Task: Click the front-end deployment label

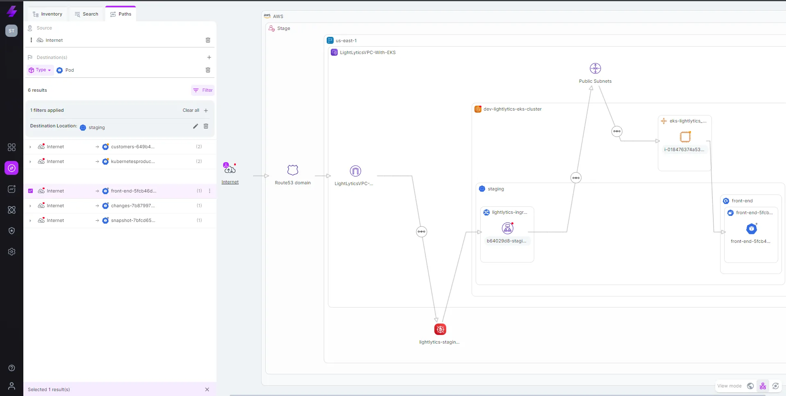Action: [742, 201]
